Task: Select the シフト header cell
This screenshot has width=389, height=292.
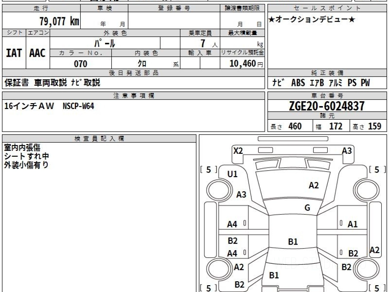Action: point(14,33)
